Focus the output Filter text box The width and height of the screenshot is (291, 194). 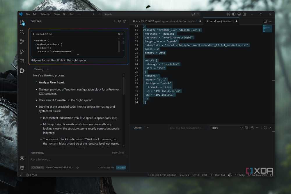(188, 128)
